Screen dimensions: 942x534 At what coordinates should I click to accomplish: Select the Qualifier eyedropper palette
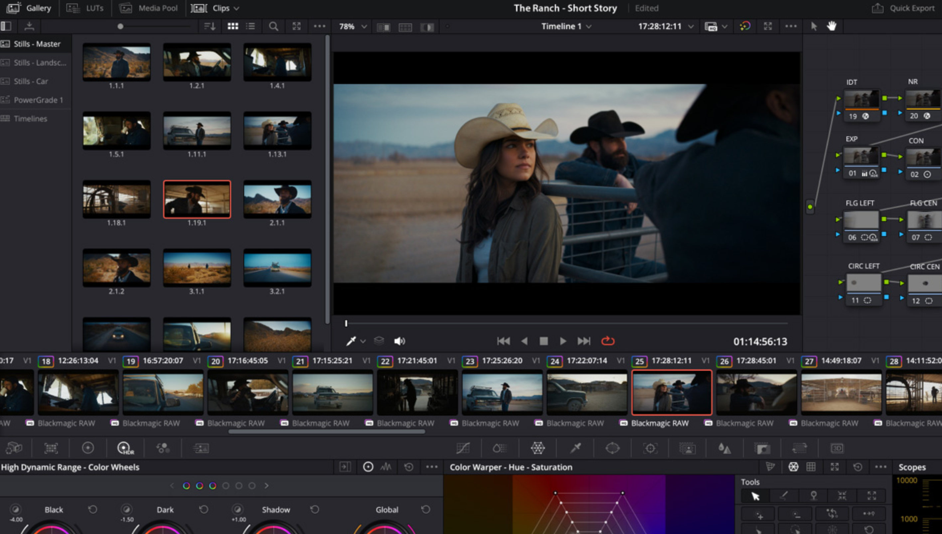[576, 448]
